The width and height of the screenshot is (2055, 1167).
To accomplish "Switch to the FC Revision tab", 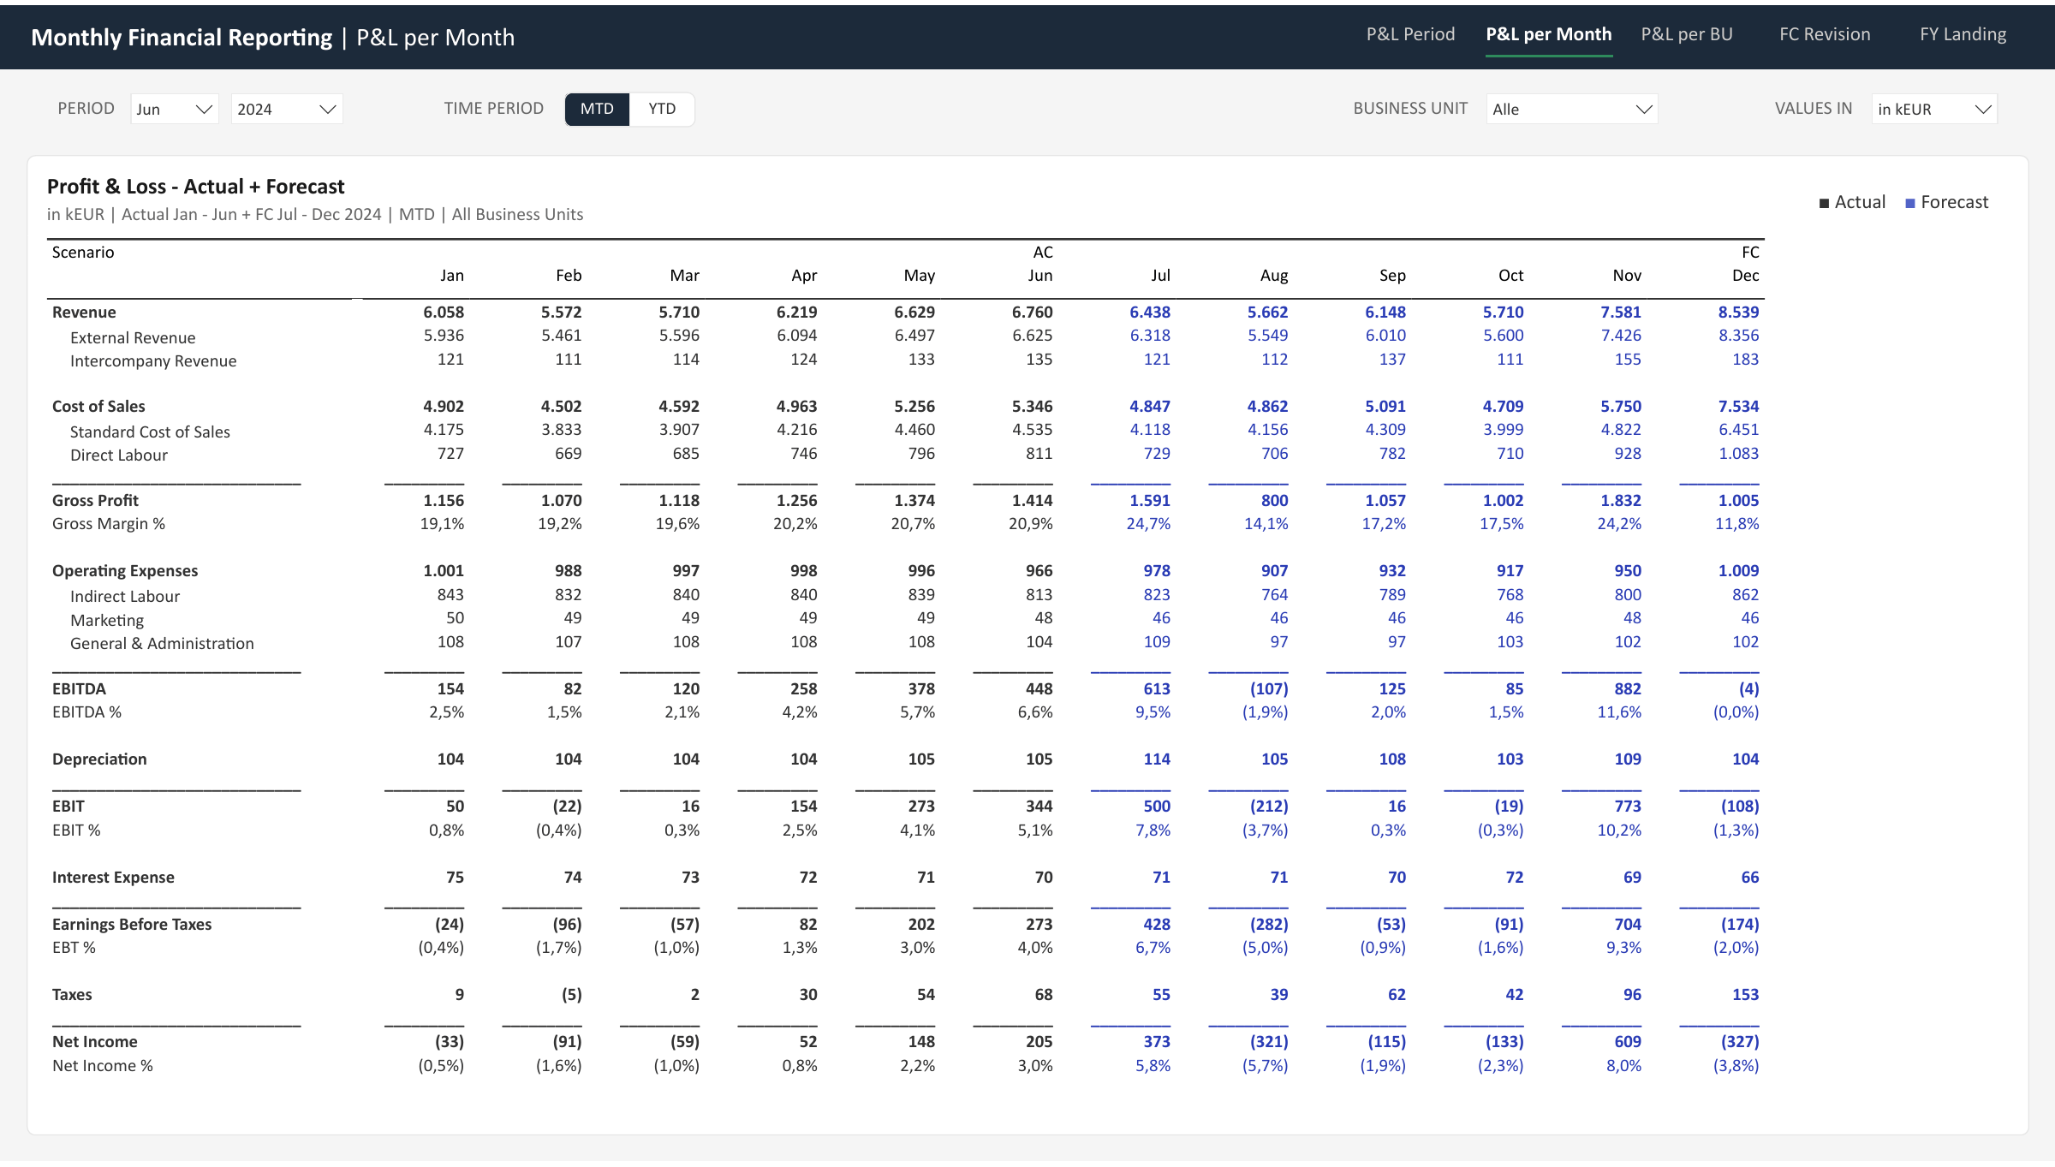I will click(1825, 34).
